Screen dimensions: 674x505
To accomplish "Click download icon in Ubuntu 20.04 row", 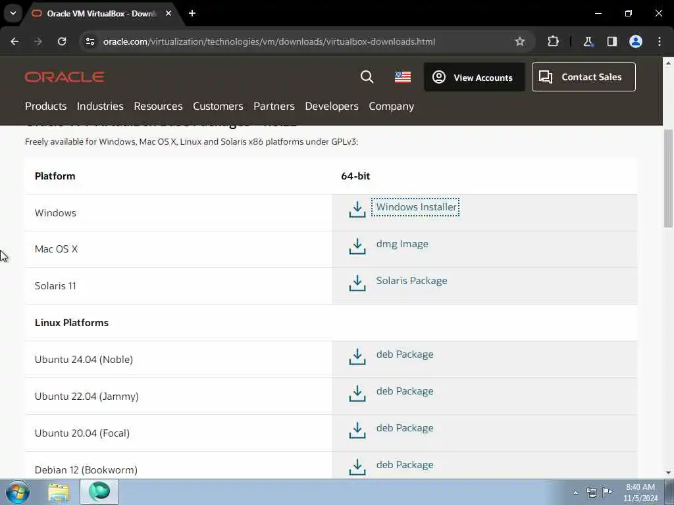I will tap(357, 430).
